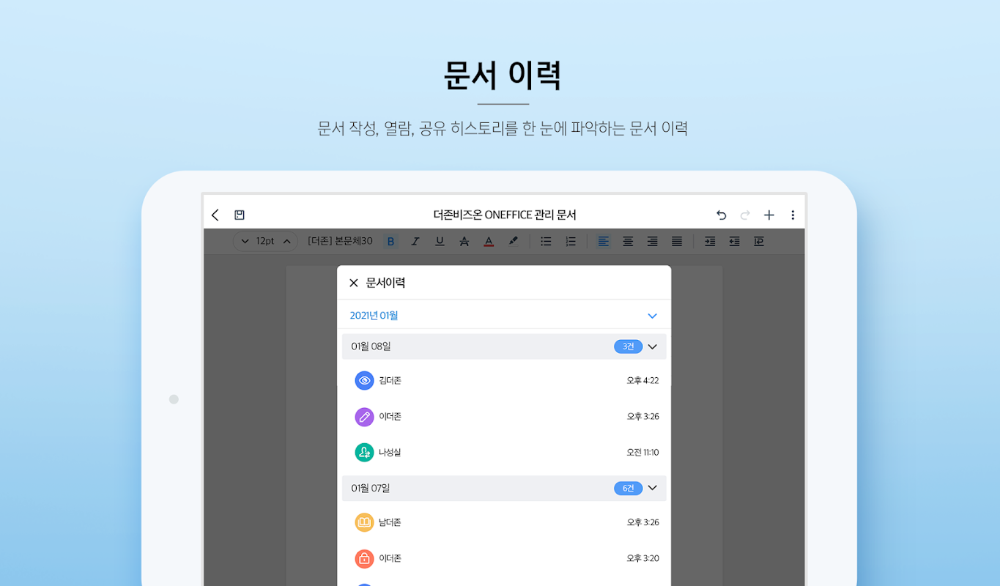
Task: Click the blue eye icon beside 김더존
Action: tap(364, 380)
